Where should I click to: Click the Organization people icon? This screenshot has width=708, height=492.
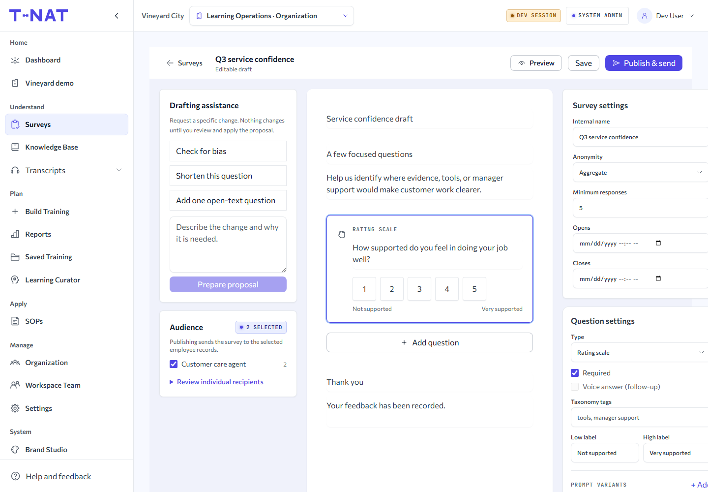point(15,363)
